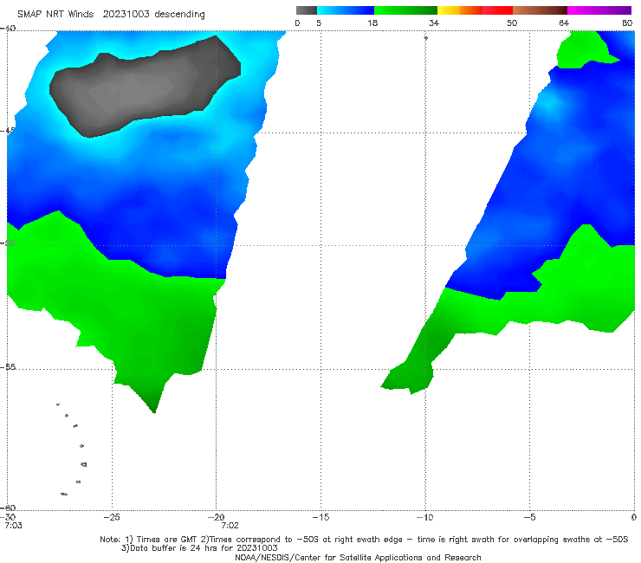641x563 pixels.
Task: Click the '50' label under the color bar
Action: 512,23
